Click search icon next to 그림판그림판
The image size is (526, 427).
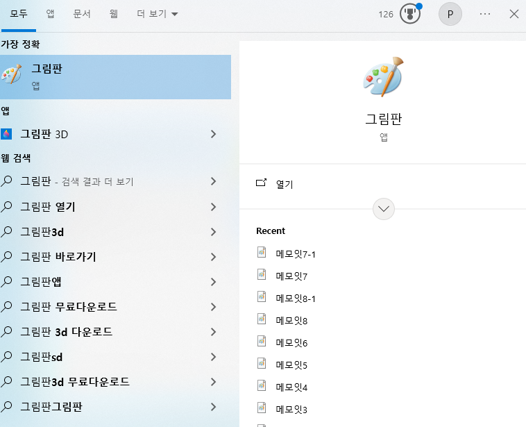(x=6, y=407)
